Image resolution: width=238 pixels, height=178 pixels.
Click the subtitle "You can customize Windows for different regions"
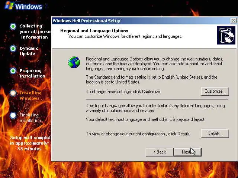pos(125,36)
